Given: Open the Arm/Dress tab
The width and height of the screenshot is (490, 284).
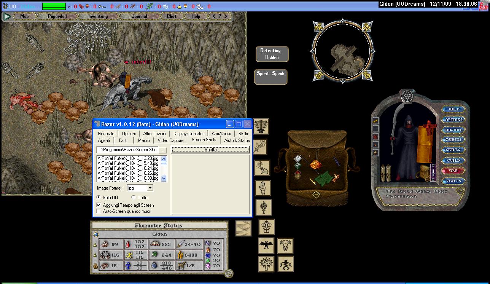Looking at the screenshot, I should 221,134.
